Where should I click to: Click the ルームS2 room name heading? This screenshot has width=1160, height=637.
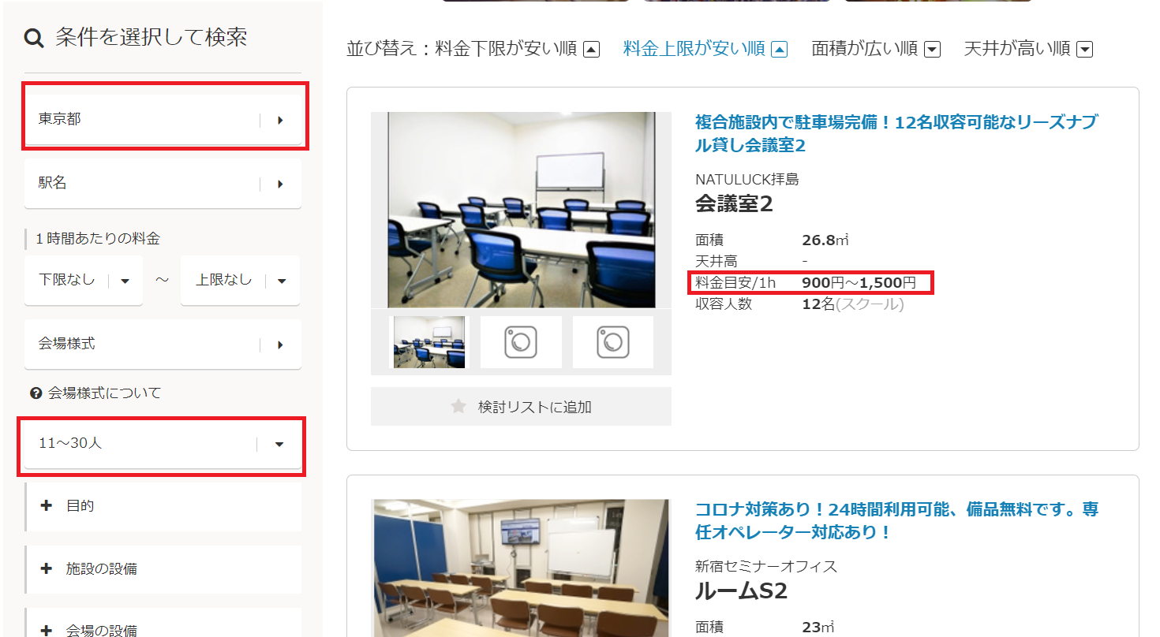click(x=741, y=590)
